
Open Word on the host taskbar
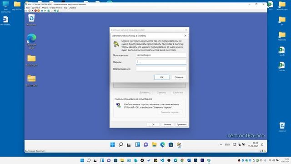click(x=189, y=160)
